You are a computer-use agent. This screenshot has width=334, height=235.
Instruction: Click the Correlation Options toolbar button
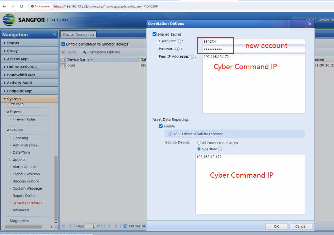click(101, 52)
